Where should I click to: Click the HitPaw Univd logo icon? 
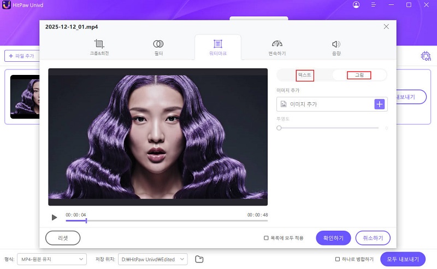[6, 5]
